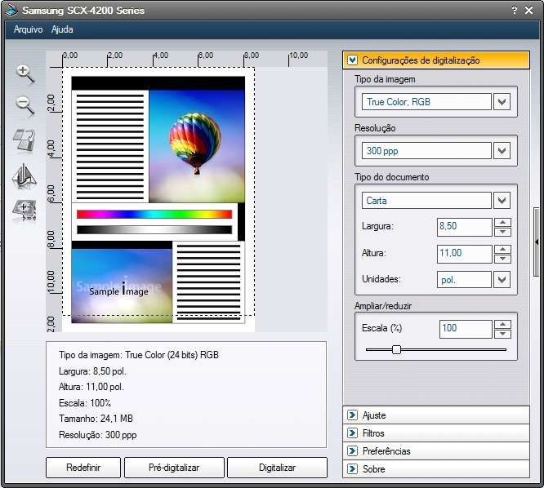Open the Arquivo menu
Image resolution: width=544 pixels, height=488 pixels.
coord(28,29)
